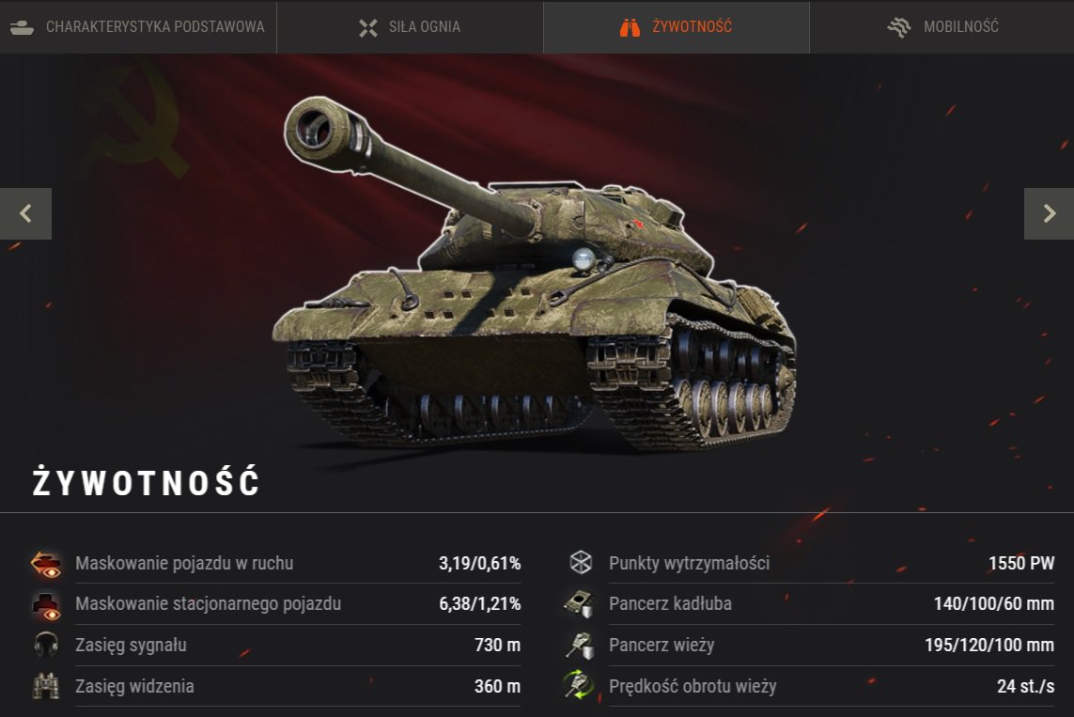Click the hull armor icon

click(x=579, y=604)
